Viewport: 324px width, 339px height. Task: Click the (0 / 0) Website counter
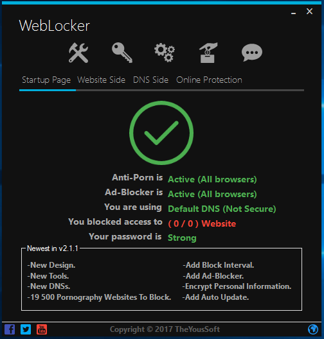[202, 223]
